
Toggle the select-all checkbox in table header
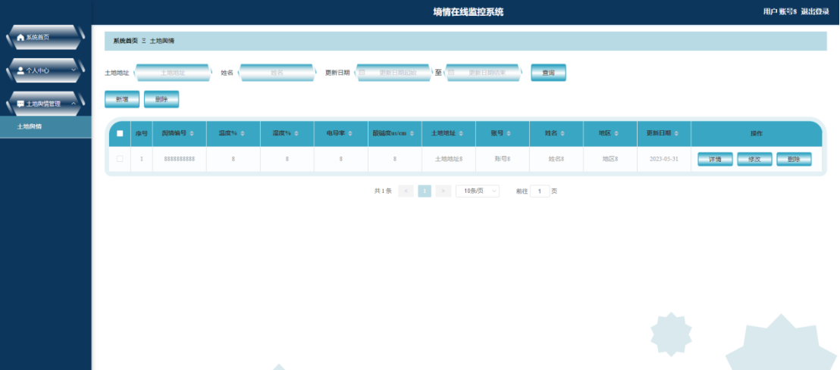point(120,134)
